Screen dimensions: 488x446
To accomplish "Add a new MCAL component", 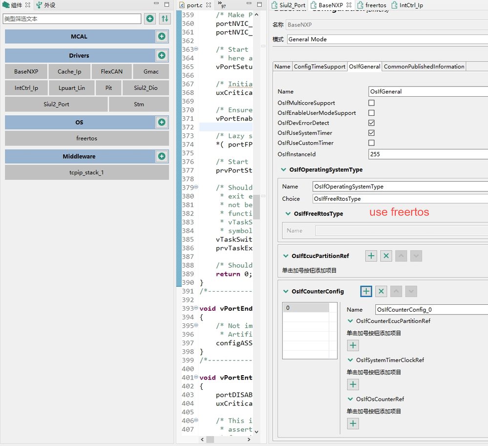I will click(x=162, y=37).
